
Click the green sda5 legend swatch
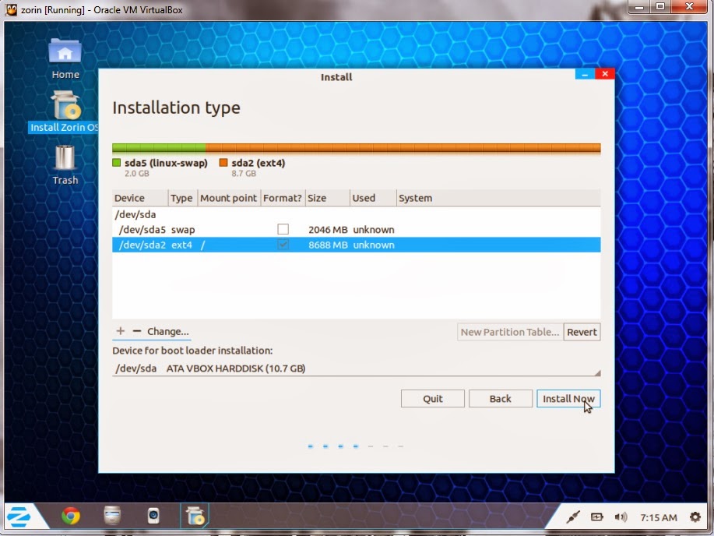117,163
